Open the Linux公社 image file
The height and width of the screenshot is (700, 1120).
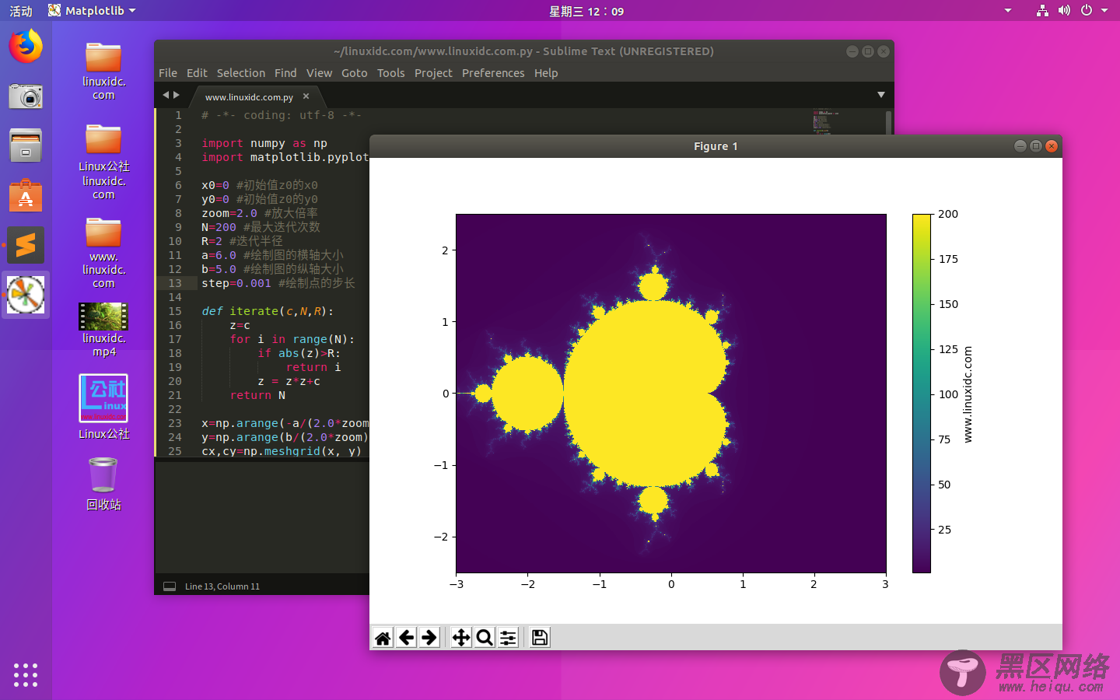[x=103, y=408]
